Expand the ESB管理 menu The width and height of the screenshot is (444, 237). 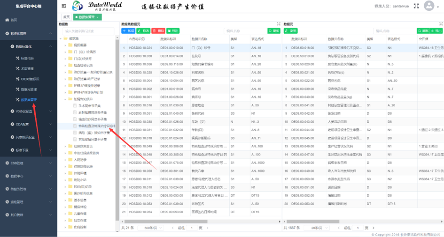28,163
